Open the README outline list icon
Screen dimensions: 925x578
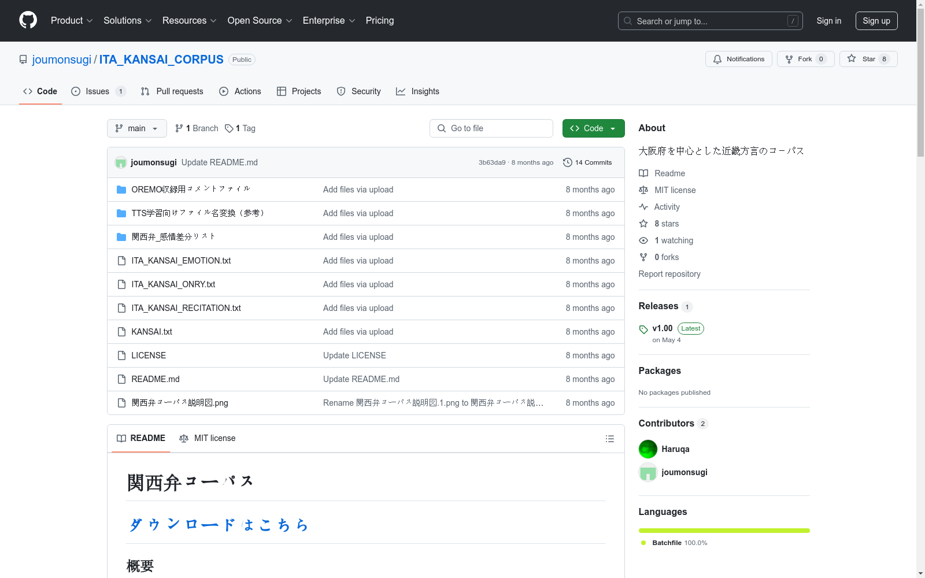click(609, 439)
